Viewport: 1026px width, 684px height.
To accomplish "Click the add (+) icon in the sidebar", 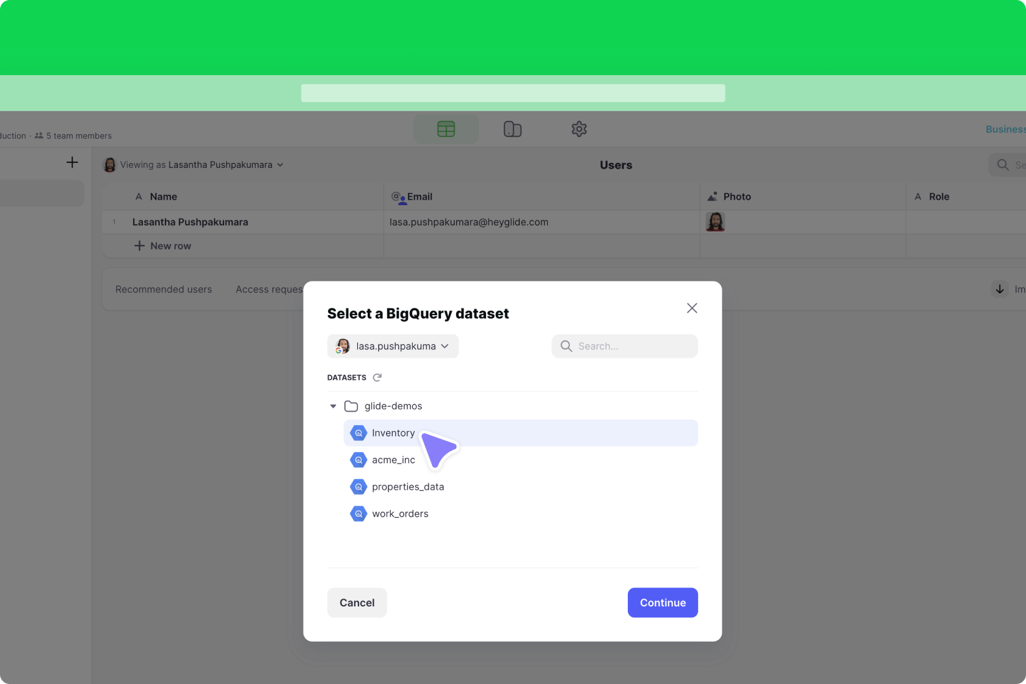I will coord(72,162).
